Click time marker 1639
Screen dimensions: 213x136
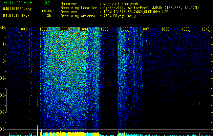click(x=186, y=29)
